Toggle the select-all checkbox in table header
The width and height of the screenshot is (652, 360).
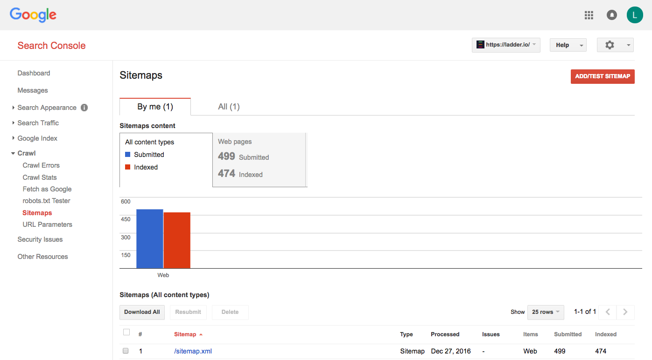126,333
